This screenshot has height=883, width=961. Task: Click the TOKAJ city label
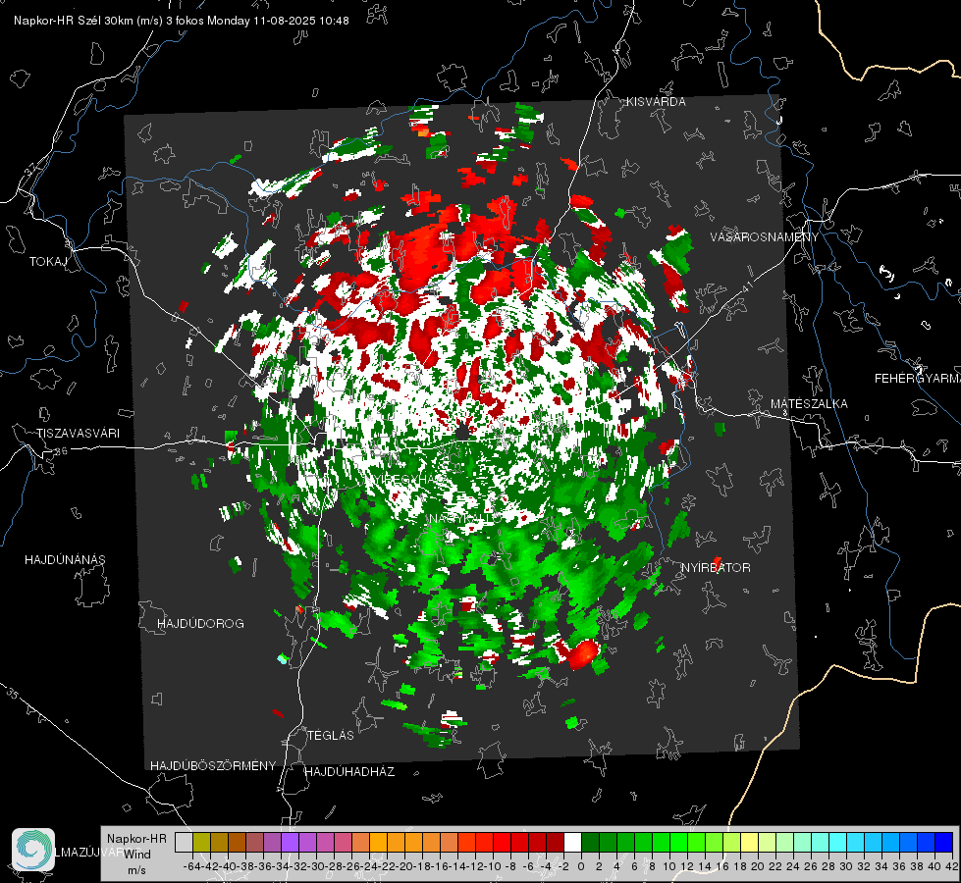tap(48, 262)
